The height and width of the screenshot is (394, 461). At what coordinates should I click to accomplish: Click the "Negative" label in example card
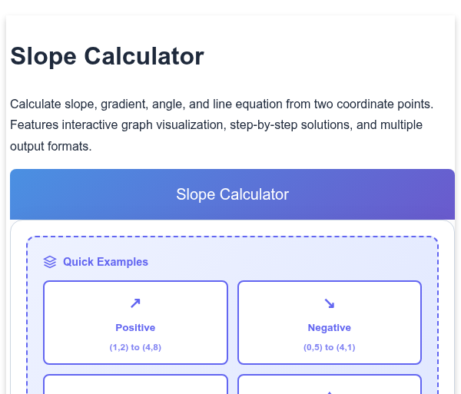tap(330, 328)
